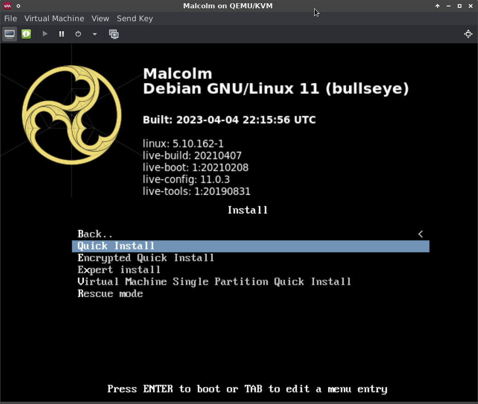This screenshot has height=404, width=478.
Task: Open the File menu
Action: [11, 18]
